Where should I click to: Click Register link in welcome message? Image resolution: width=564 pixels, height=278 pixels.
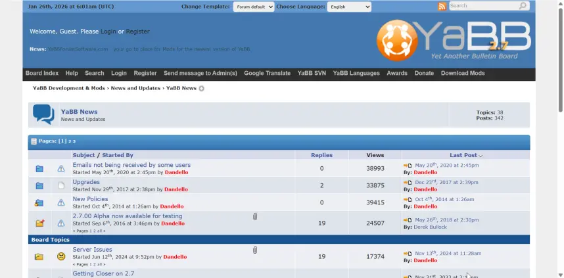[138, 32]
